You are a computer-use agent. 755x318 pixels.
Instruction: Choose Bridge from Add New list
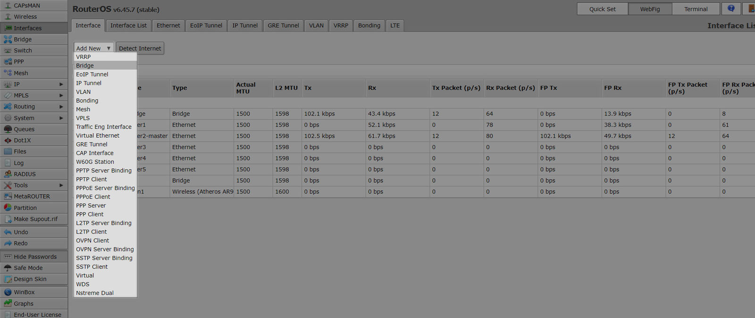(85, 66)
